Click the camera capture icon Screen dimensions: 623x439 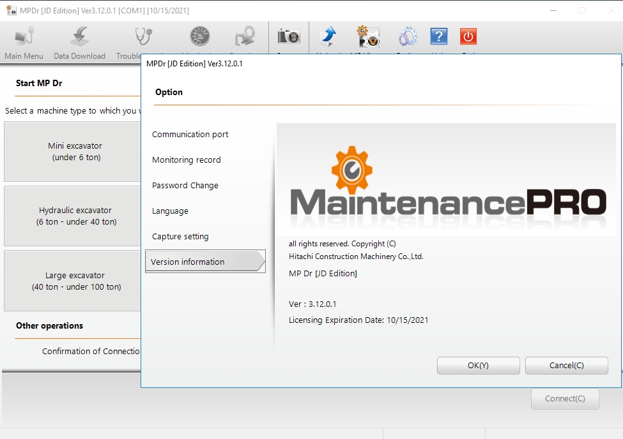click(289, 36)
